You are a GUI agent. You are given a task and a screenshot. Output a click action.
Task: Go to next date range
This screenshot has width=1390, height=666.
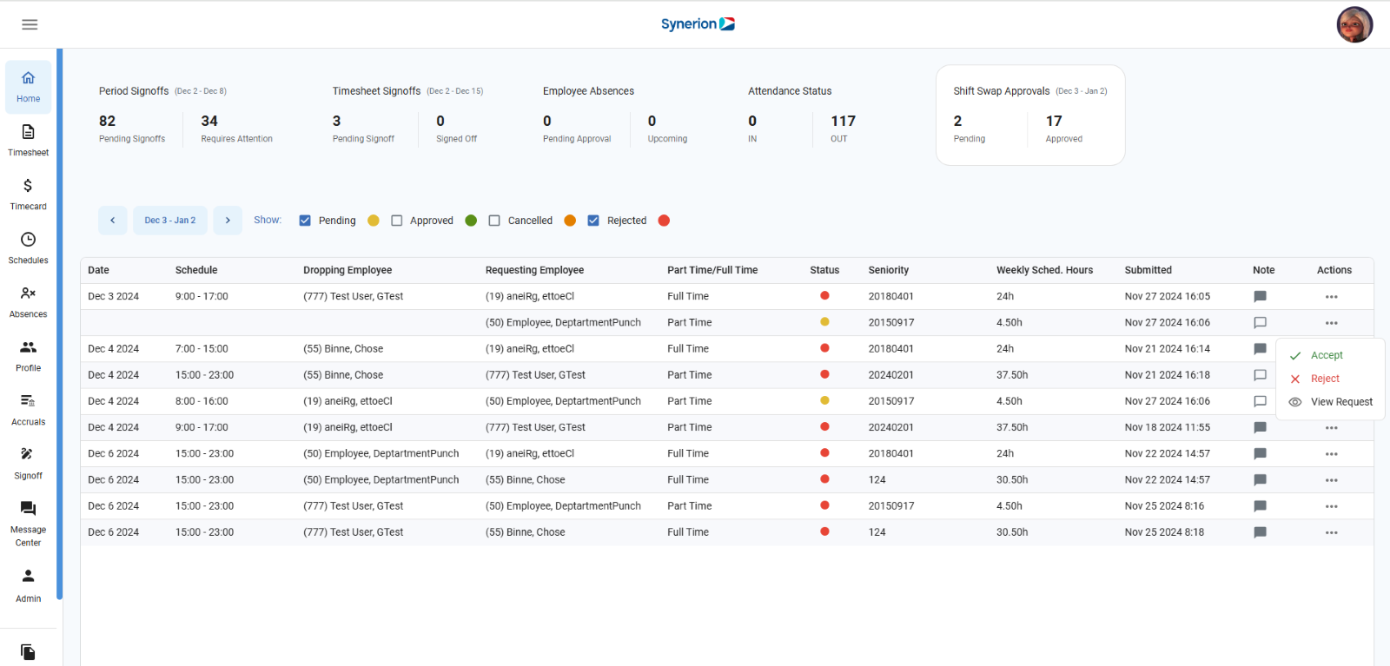228,221
